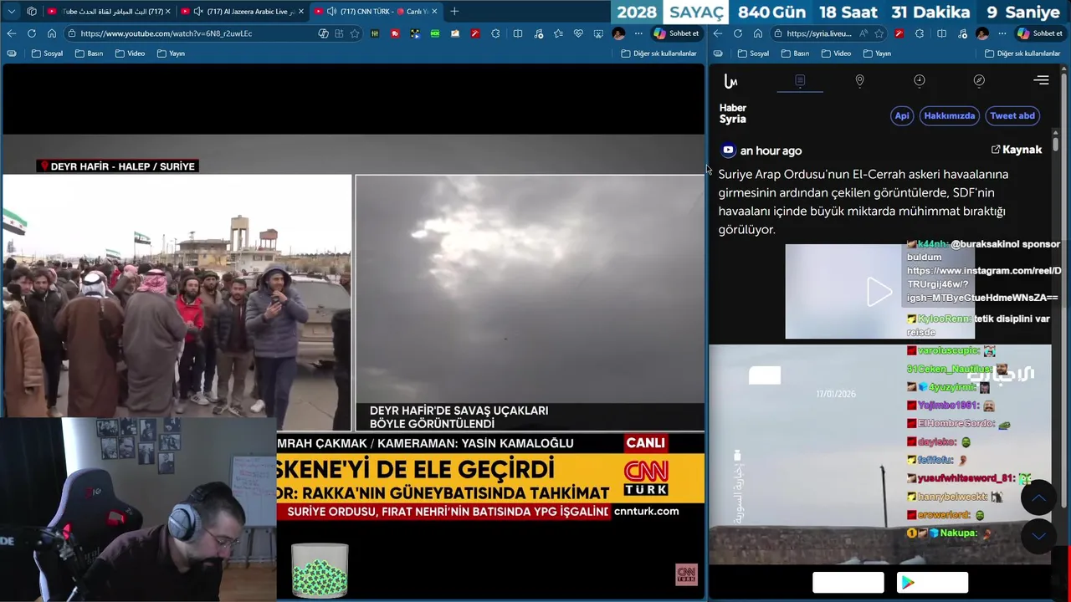Close the Al Jazeera Arabic Live tab
This screenshot has height=602, width=1071.
(x=300, y=12)
